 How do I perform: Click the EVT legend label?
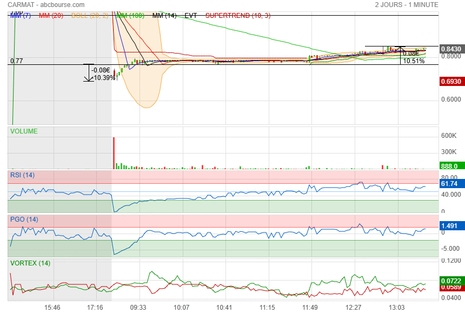pyautogui.click(x=191, y=16)
